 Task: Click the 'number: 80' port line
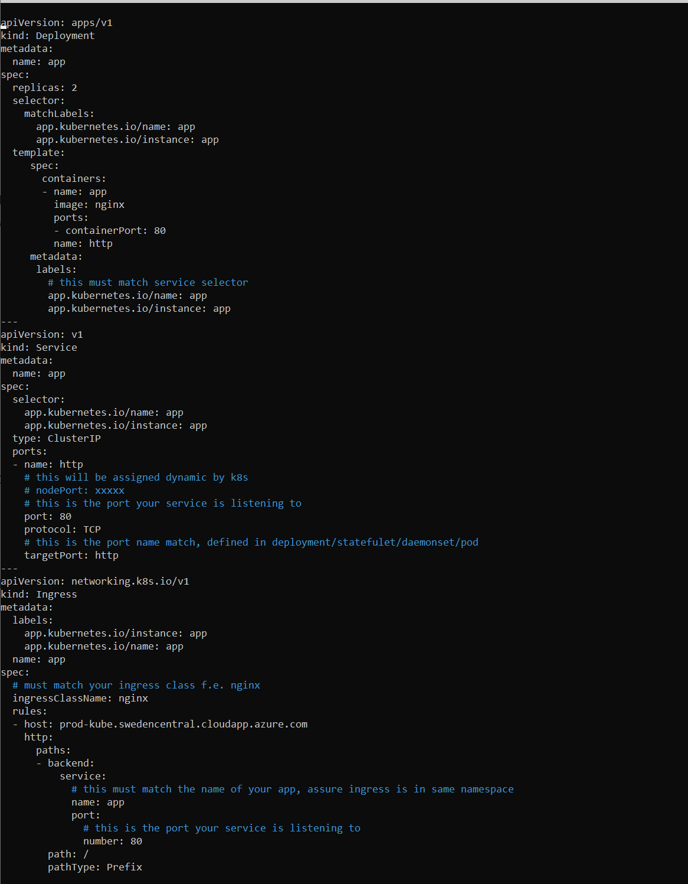pos(113,841)
